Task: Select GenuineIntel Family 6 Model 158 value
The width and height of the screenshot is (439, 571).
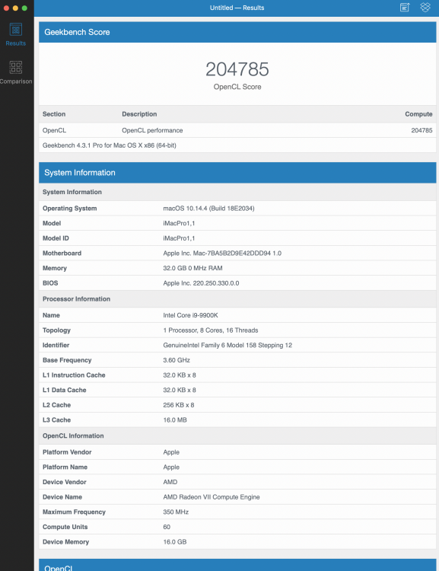Action: (227, 345)
